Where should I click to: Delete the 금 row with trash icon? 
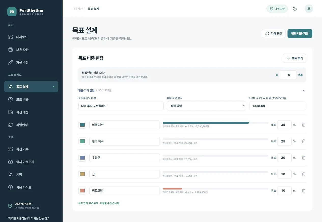[x=303, y=174]
